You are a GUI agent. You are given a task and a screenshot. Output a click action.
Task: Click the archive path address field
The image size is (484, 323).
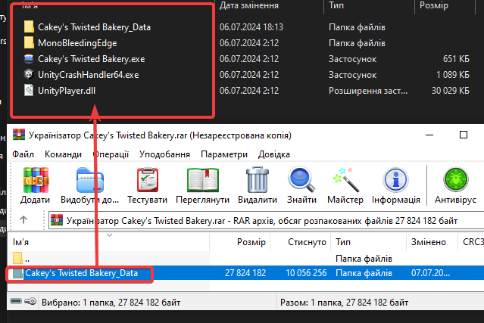click(x=266, y=220)
